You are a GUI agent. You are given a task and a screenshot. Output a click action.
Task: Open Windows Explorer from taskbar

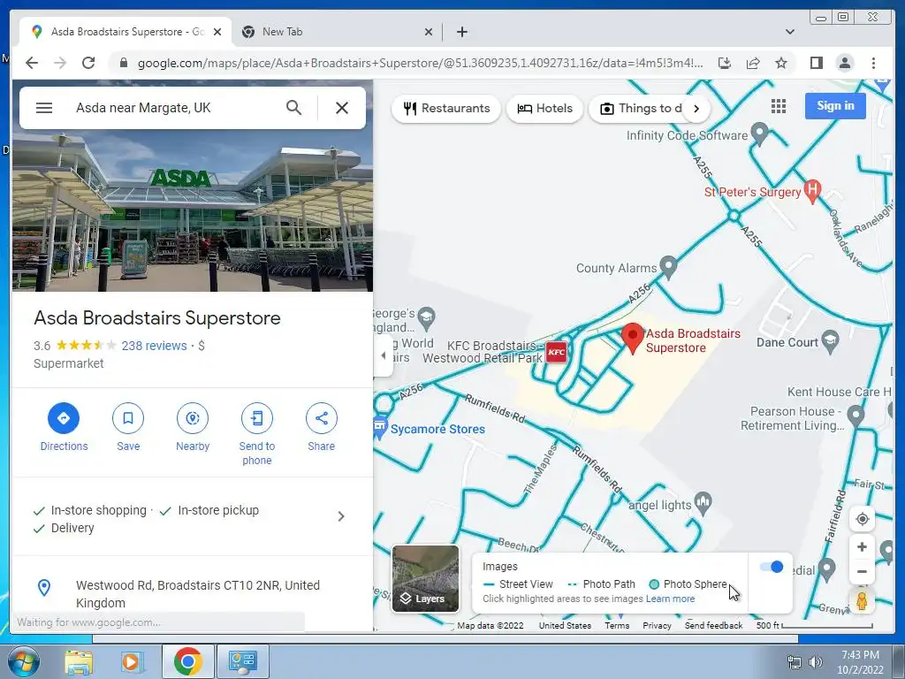pos(79,661)
